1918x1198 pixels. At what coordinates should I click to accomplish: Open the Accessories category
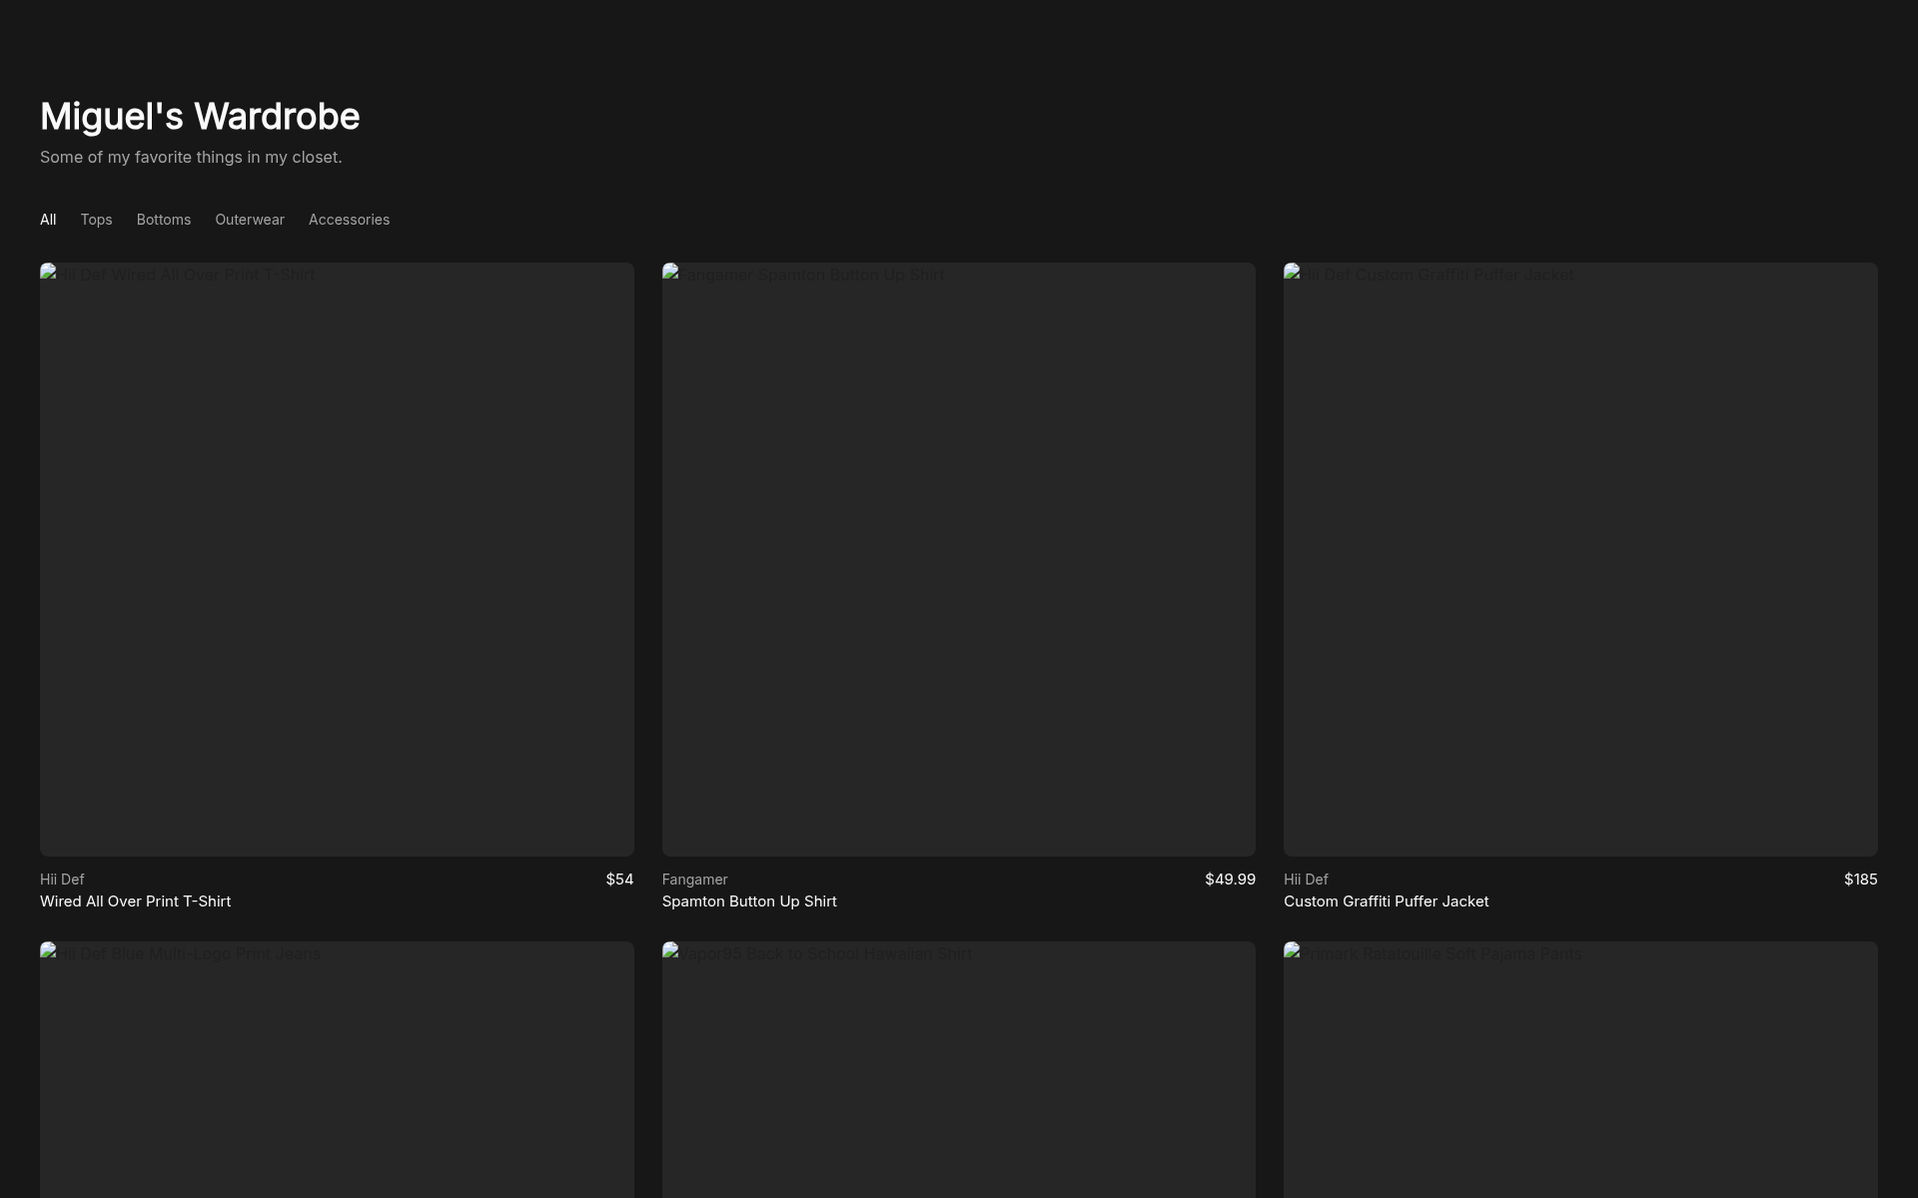click(x=349, y=220)
